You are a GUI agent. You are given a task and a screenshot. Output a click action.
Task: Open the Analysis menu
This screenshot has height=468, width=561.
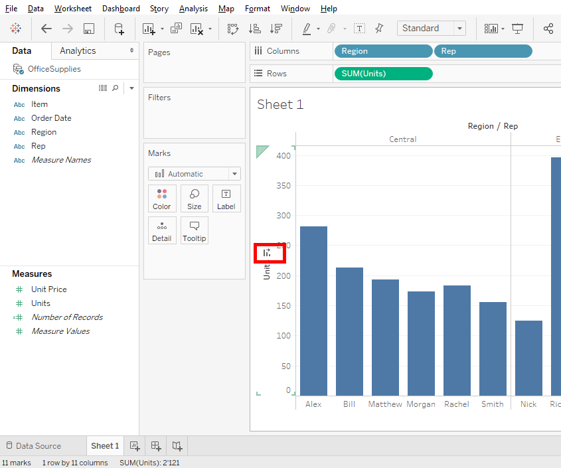(x=193, y=9)
